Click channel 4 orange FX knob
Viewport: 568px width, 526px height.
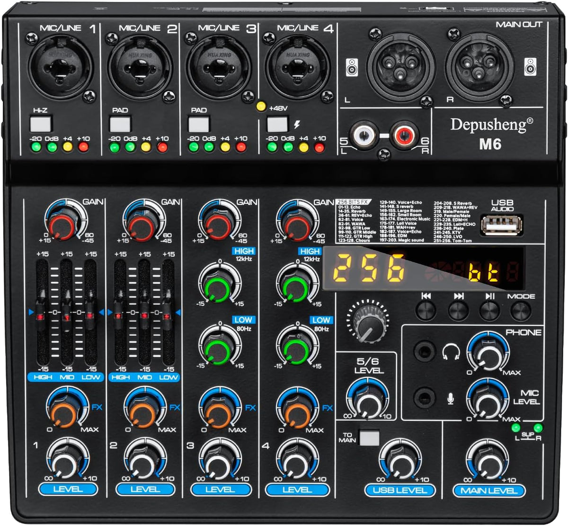[x=296, y=413]
